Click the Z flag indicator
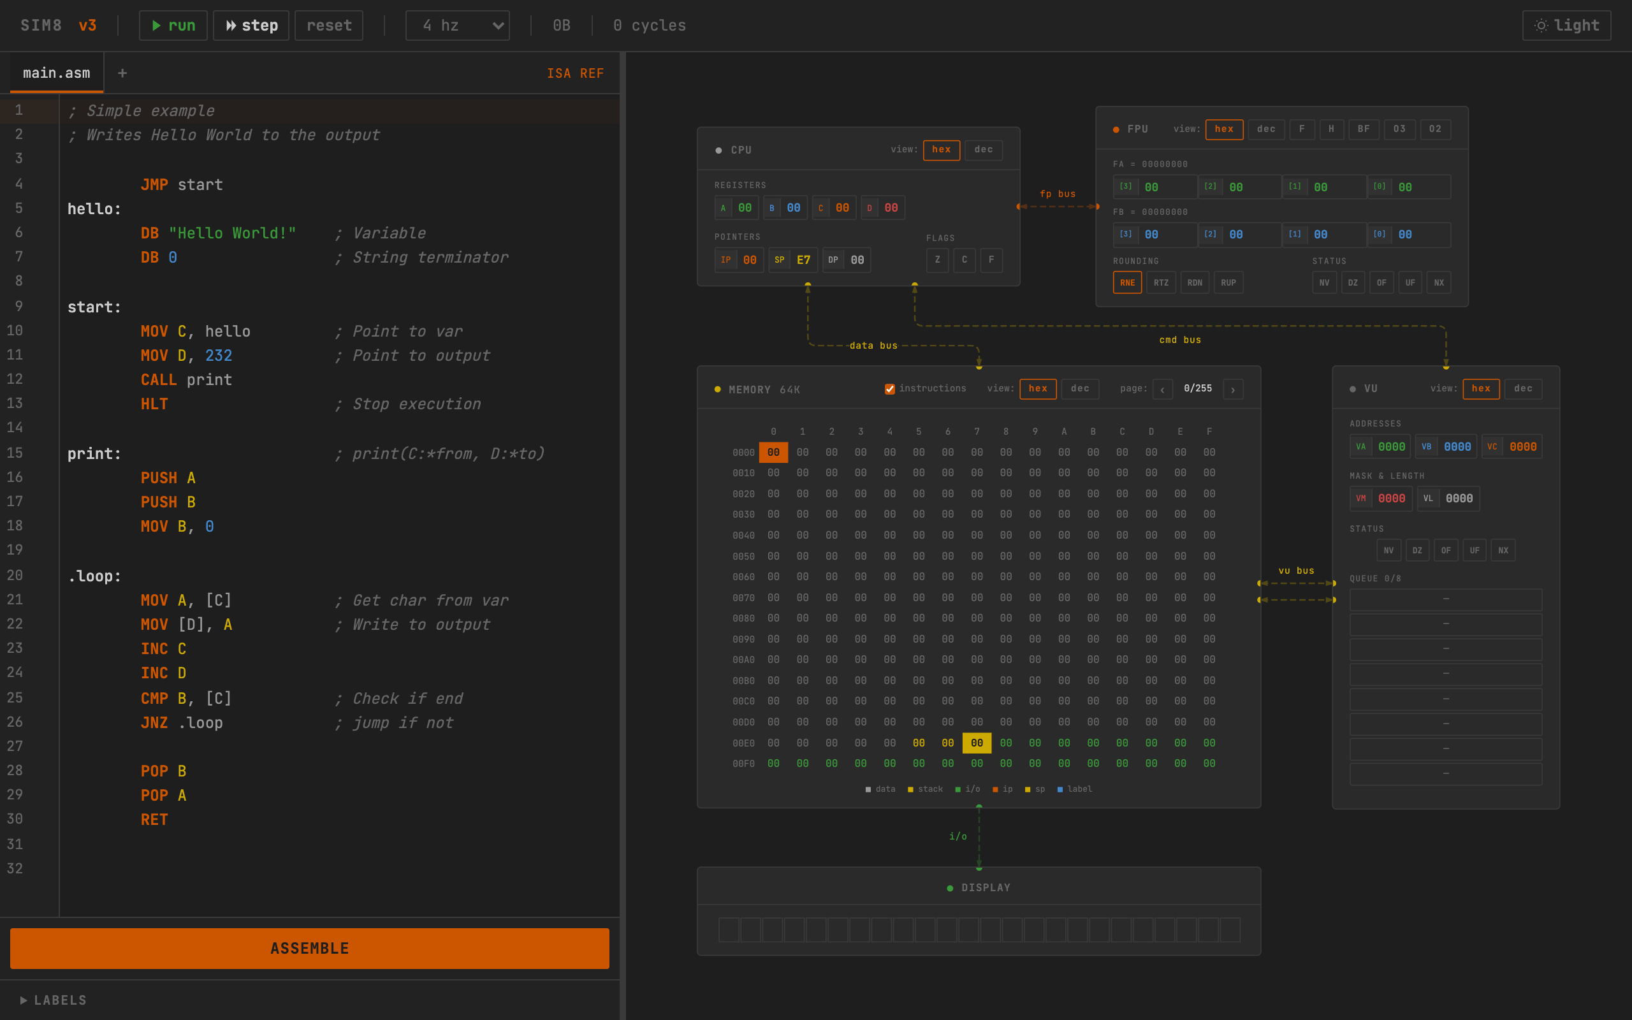1632x1020 pixels. pos(937,259)
